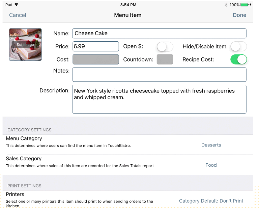
Task: Select the Countdown field
Action: coord(165,59)
